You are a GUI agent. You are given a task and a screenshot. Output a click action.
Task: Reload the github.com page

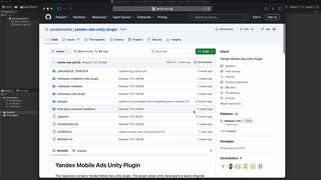(x=204, y=9)
